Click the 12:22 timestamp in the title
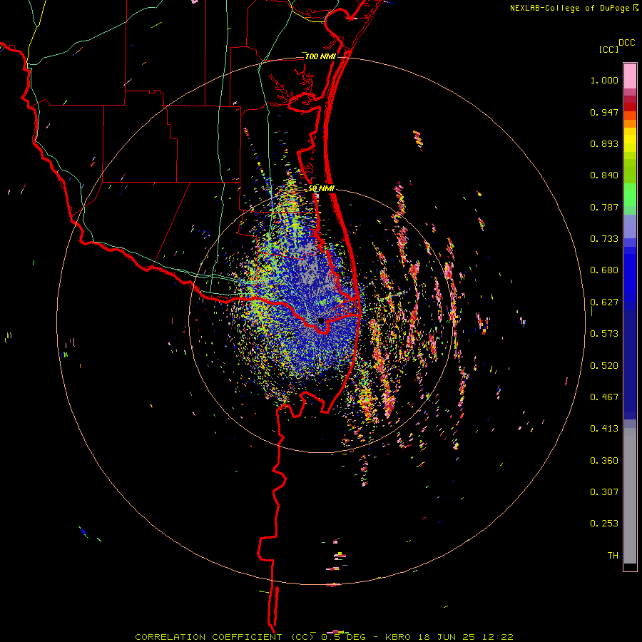642x642 pixels. pyautogui.click(x=497, y=637)
